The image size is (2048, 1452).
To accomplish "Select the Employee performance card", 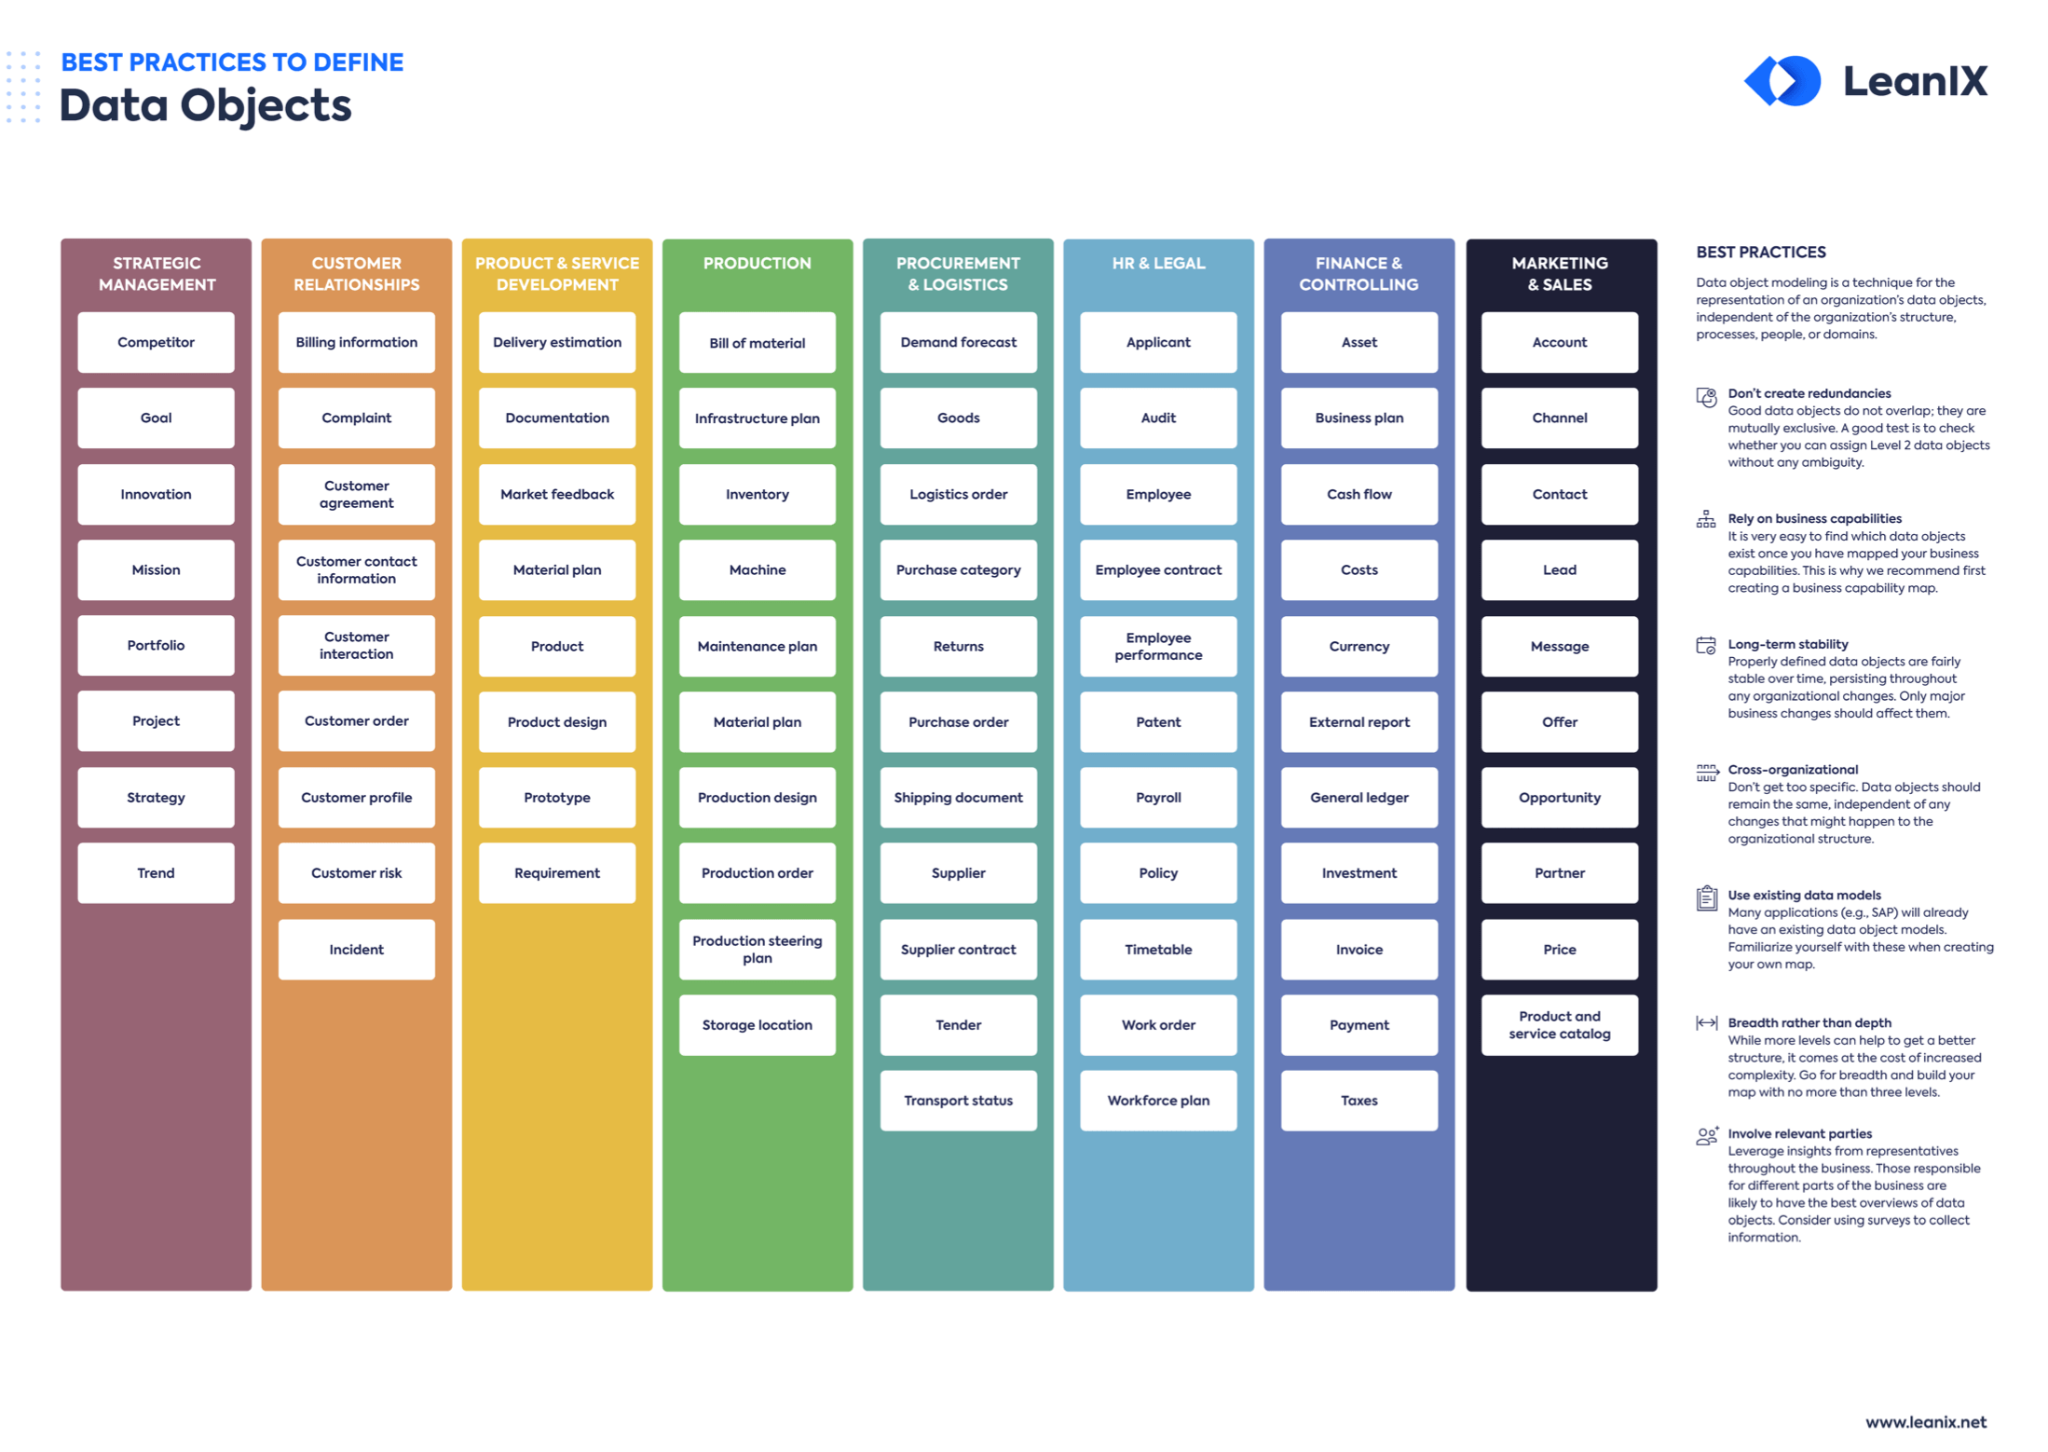I will (x=1157, y=646).
